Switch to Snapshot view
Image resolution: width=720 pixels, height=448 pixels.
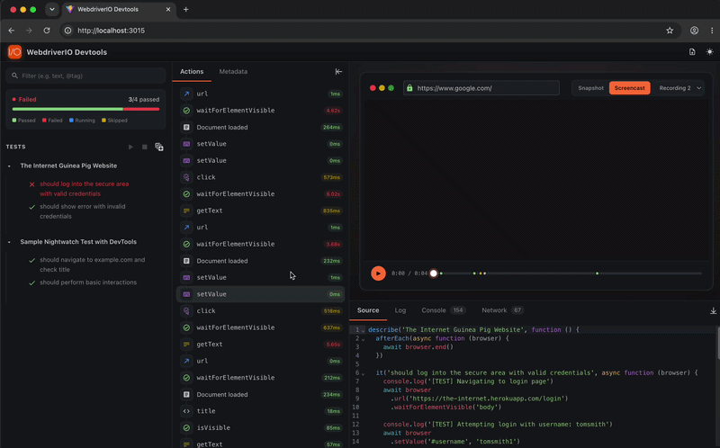[590, 88]
